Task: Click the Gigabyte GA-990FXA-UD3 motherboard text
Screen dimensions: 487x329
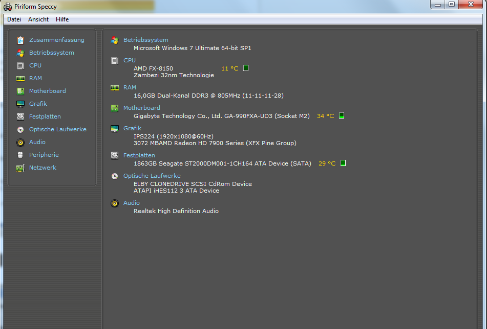Action: [221, 116]
